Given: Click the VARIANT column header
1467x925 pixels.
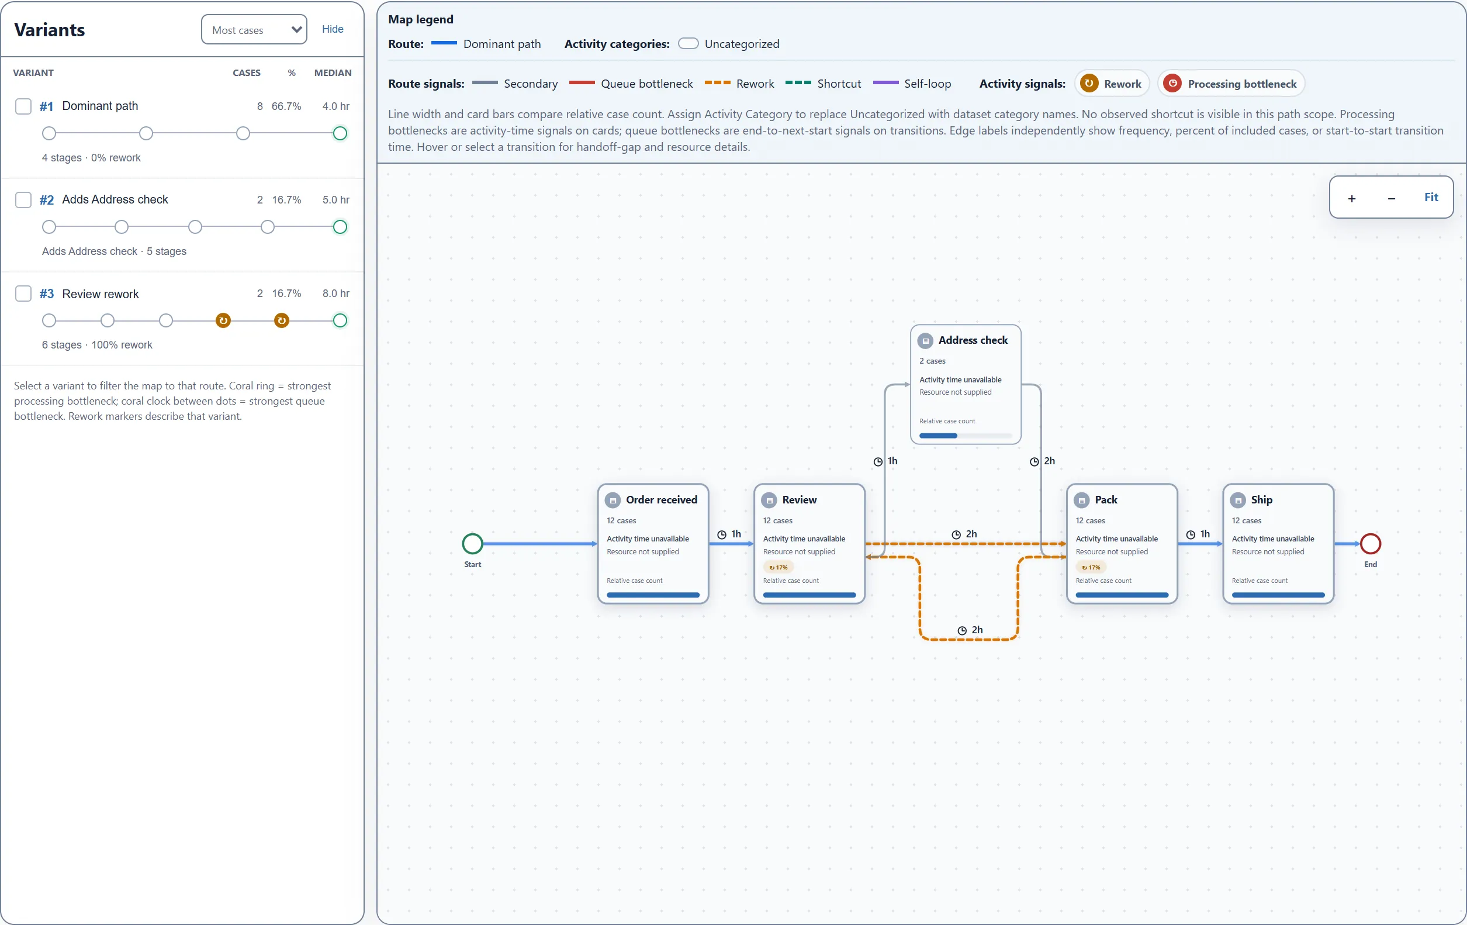Looking at the screenshot, I should [x=33, y=73].
